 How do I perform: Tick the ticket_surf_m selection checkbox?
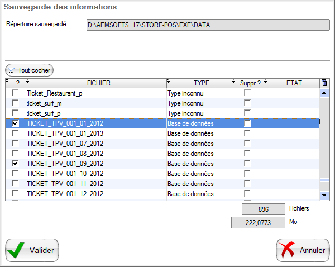pyautogui.click(x=16, y=103)
